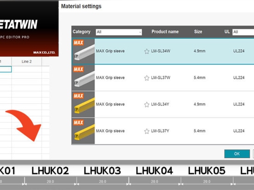This screenshot has height=190, width=254.
Task: Confirm material with OK button
Action: [237, 154]
